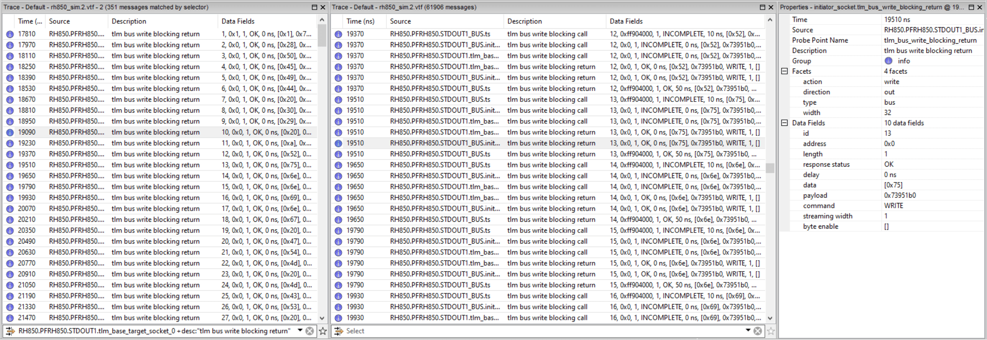
Task: Click the info icon of the first middle-trace row
Action: [338, 34]
